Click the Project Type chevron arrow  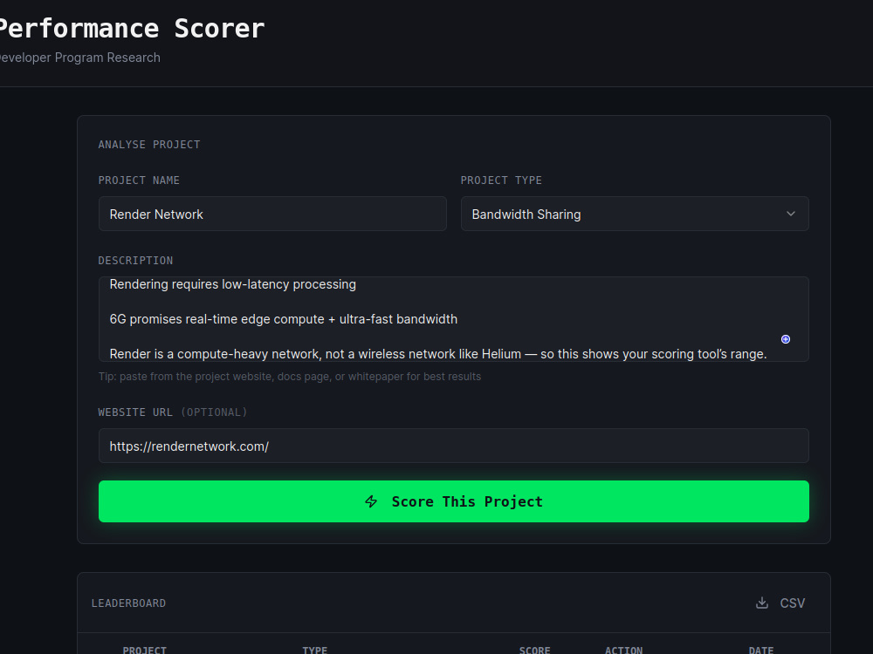coord(791,214)
